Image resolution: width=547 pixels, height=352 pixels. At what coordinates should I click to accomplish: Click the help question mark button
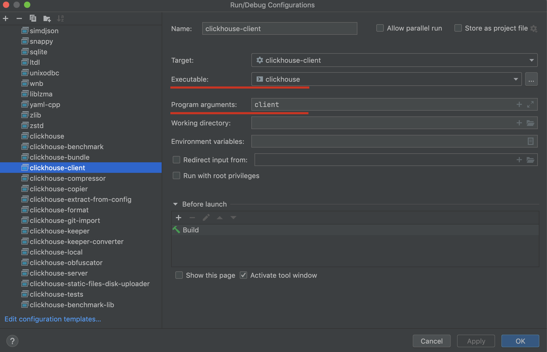coord(12,341)
